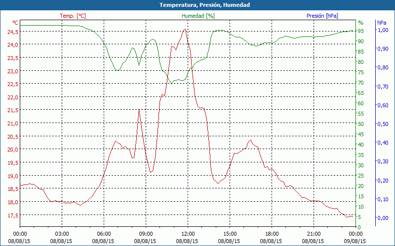This screenshot has width=395, height=246.
Task: Click the '06:00' time axis label
Action: [104, 234]
